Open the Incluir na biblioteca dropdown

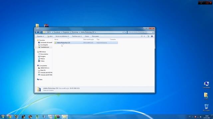[62, 36]
